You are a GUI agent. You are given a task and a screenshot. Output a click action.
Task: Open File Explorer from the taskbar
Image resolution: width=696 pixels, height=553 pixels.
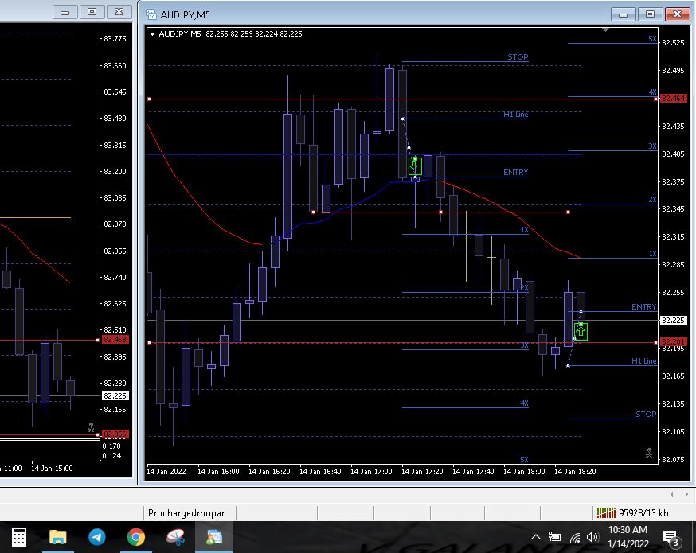57,537
